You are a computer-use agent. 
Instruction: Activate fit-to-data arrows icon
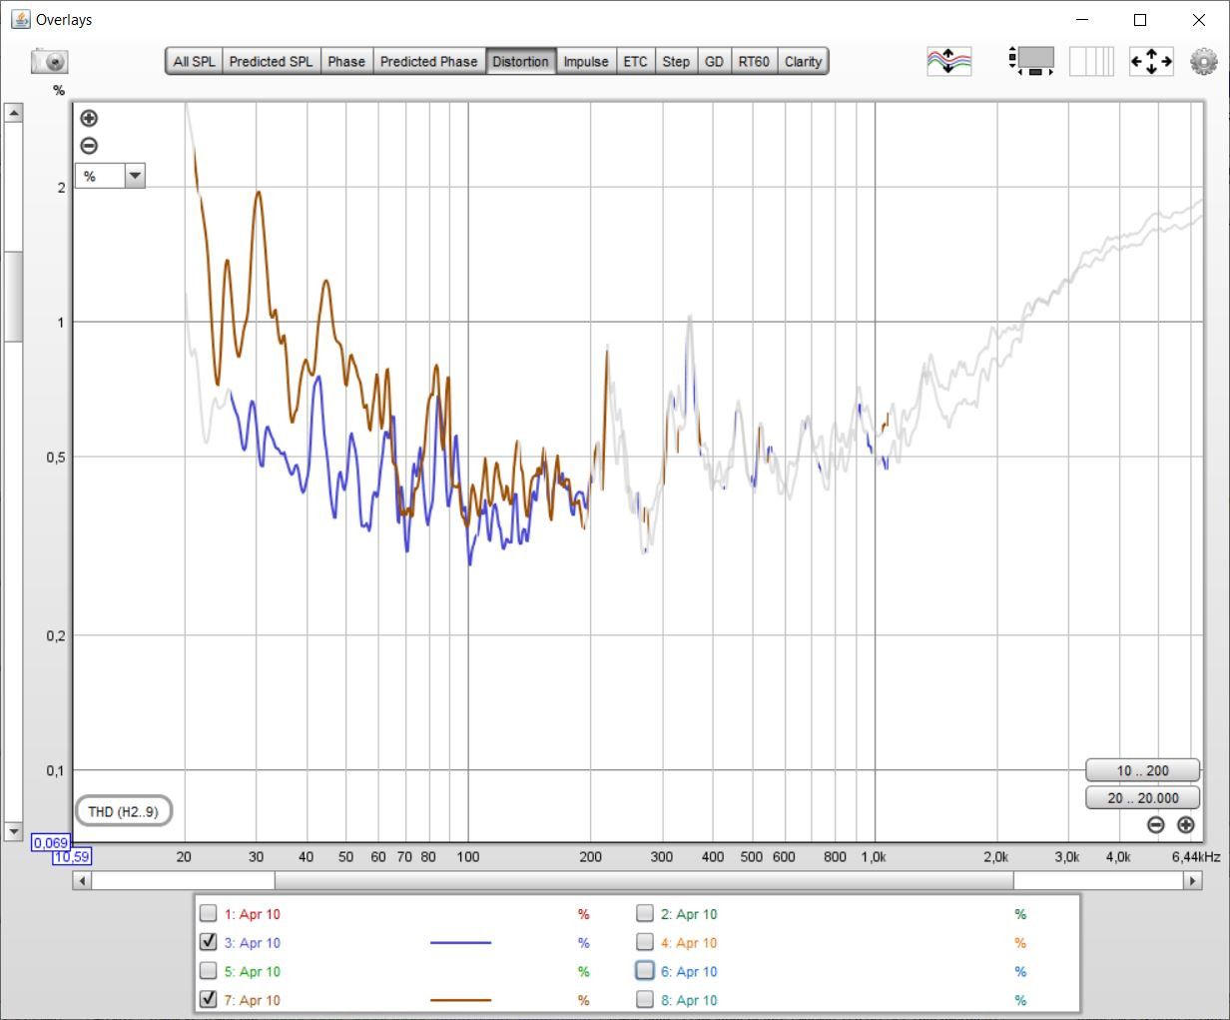coord(1151,61)
